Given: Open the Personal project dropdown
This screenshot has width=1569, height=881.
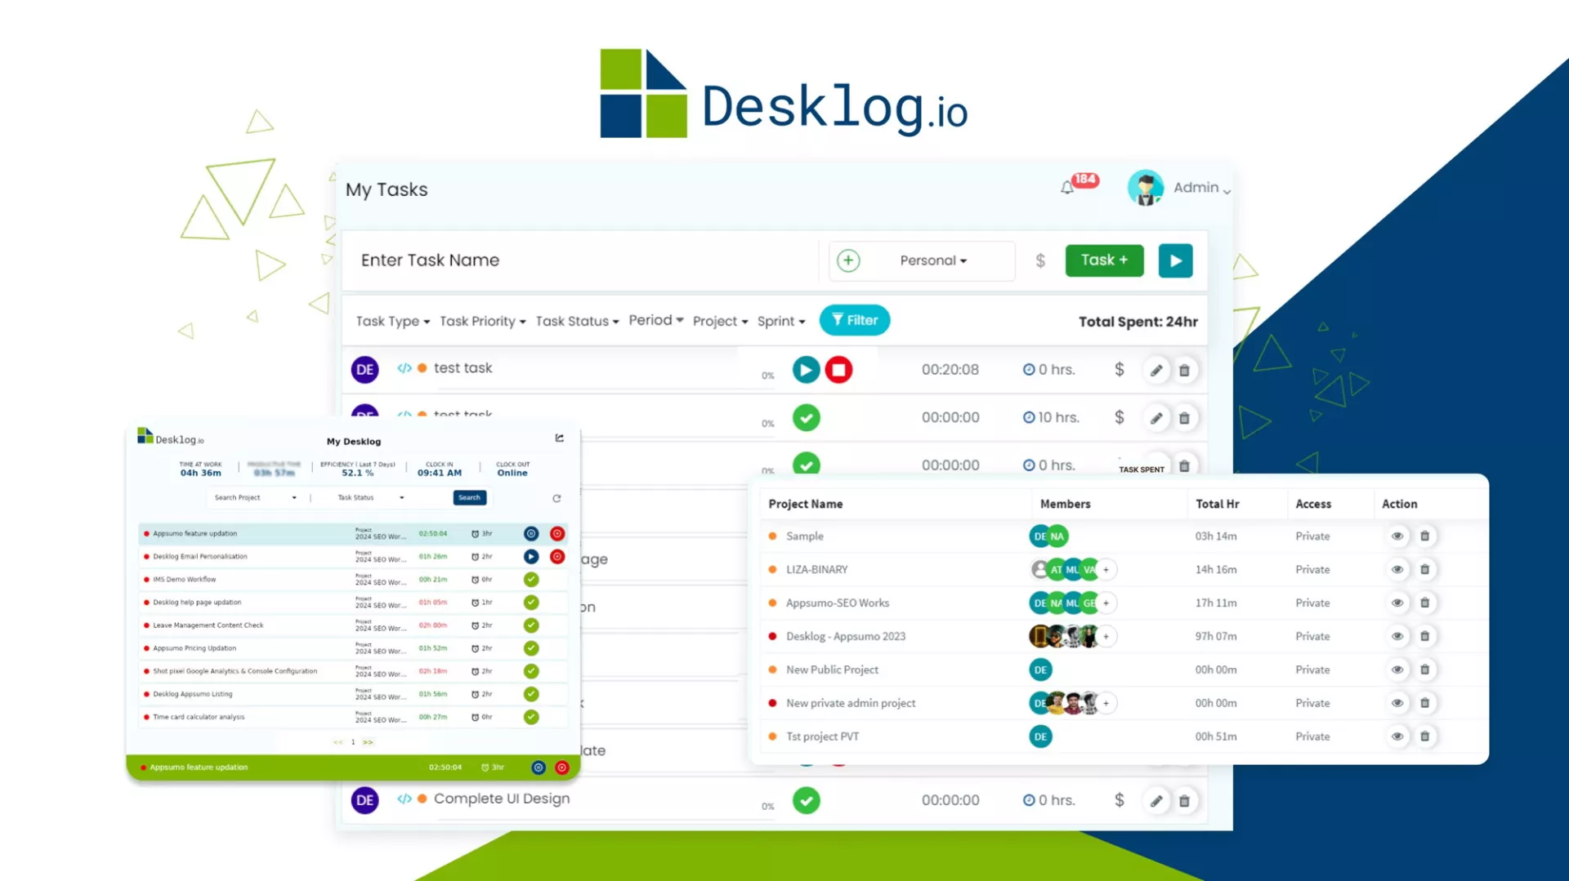Looking at the screenshot, I should pyautogui.click(x=933, y=260).
